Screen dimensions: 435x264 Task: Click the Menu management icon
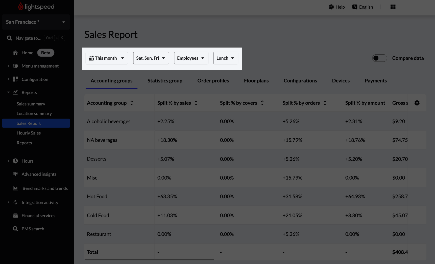15,66
